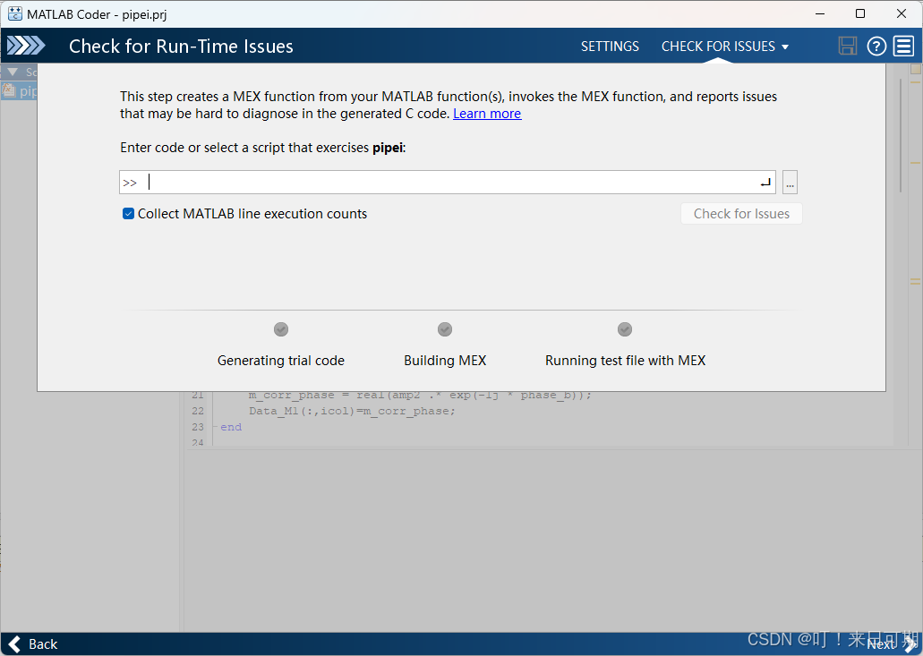Click the vertical scrollbar of the code editor
The width and height of the screenshot is (923, 656).
click(x=901, y=135)
